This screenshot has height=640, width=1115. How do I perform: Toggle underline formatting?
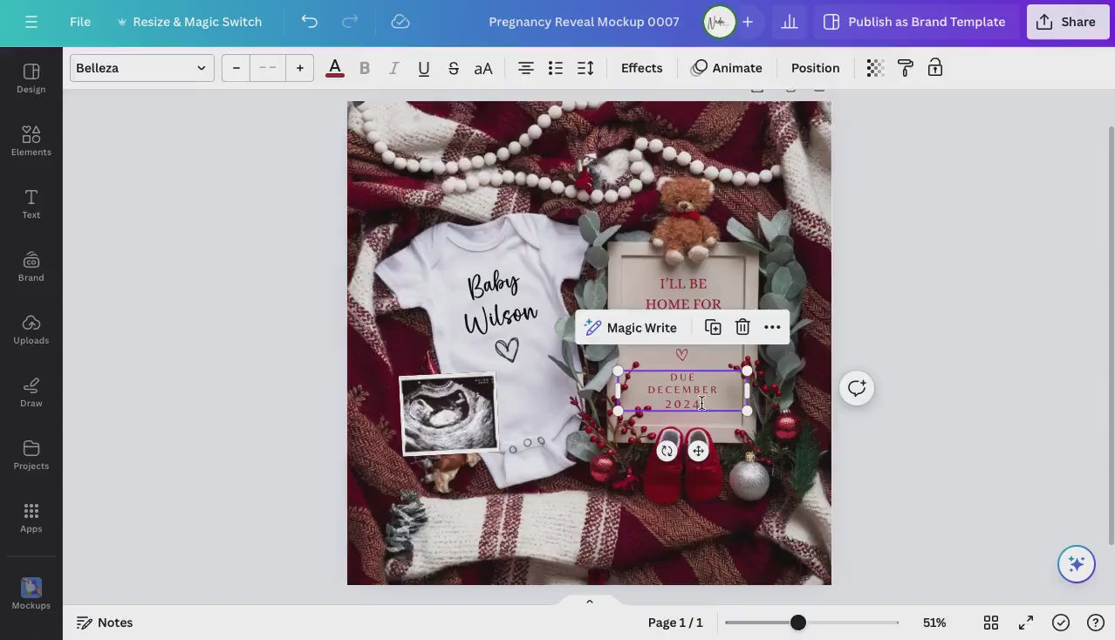tap(424, 68)
